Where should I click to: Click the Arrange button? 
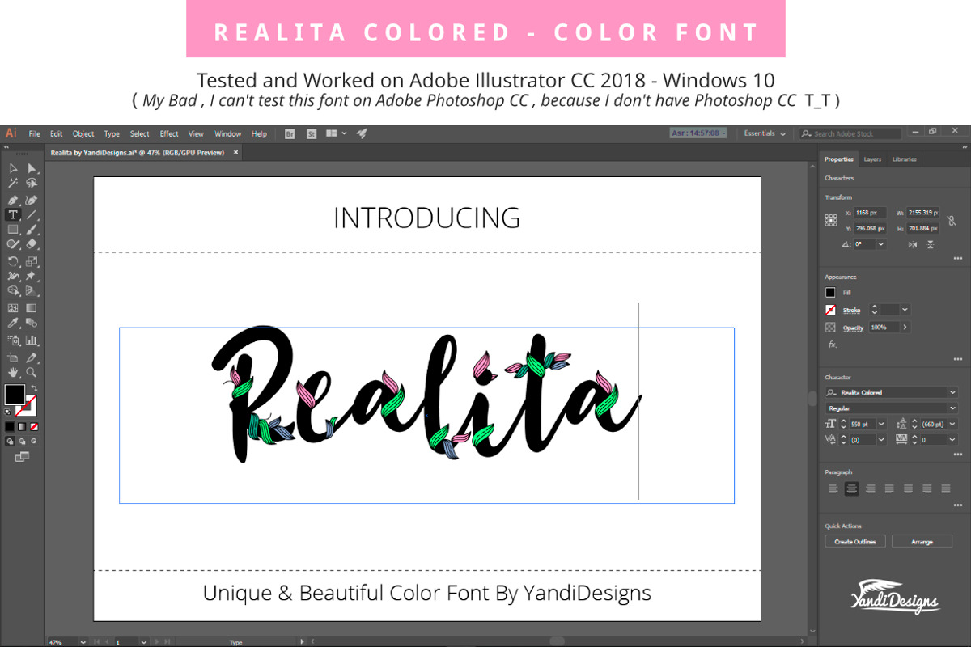tap(922, 541)
